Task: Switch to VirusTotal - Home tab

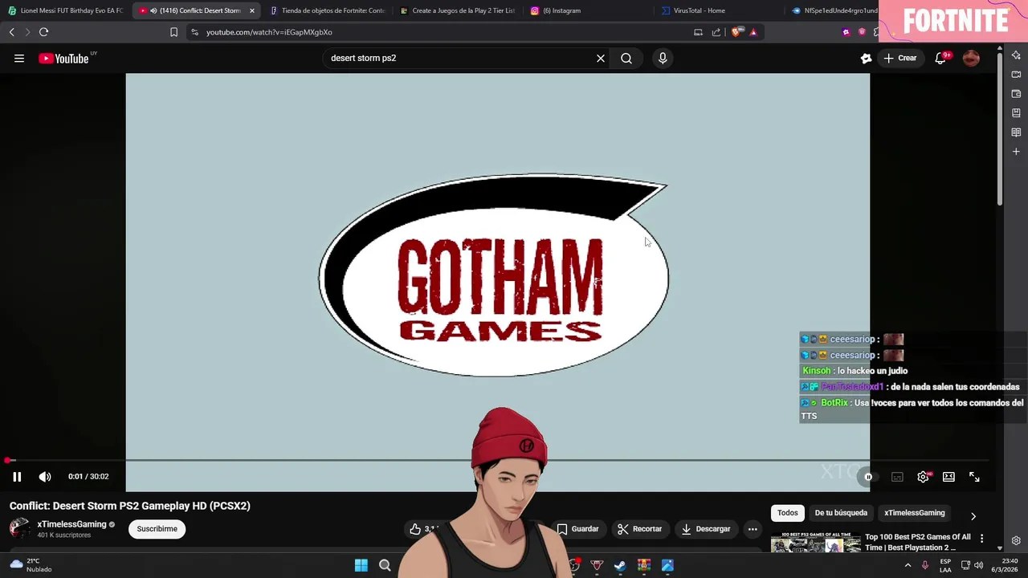Action: pos(717,10)
